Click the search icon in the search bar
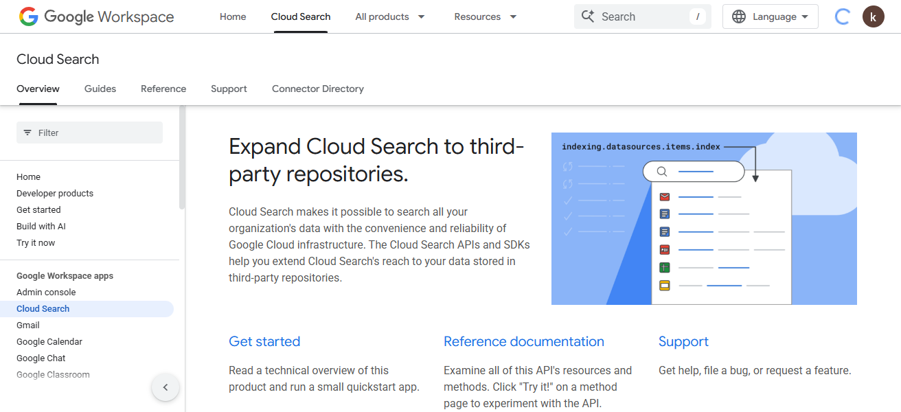This screenshot has width=901, height=412. [589, 16]
